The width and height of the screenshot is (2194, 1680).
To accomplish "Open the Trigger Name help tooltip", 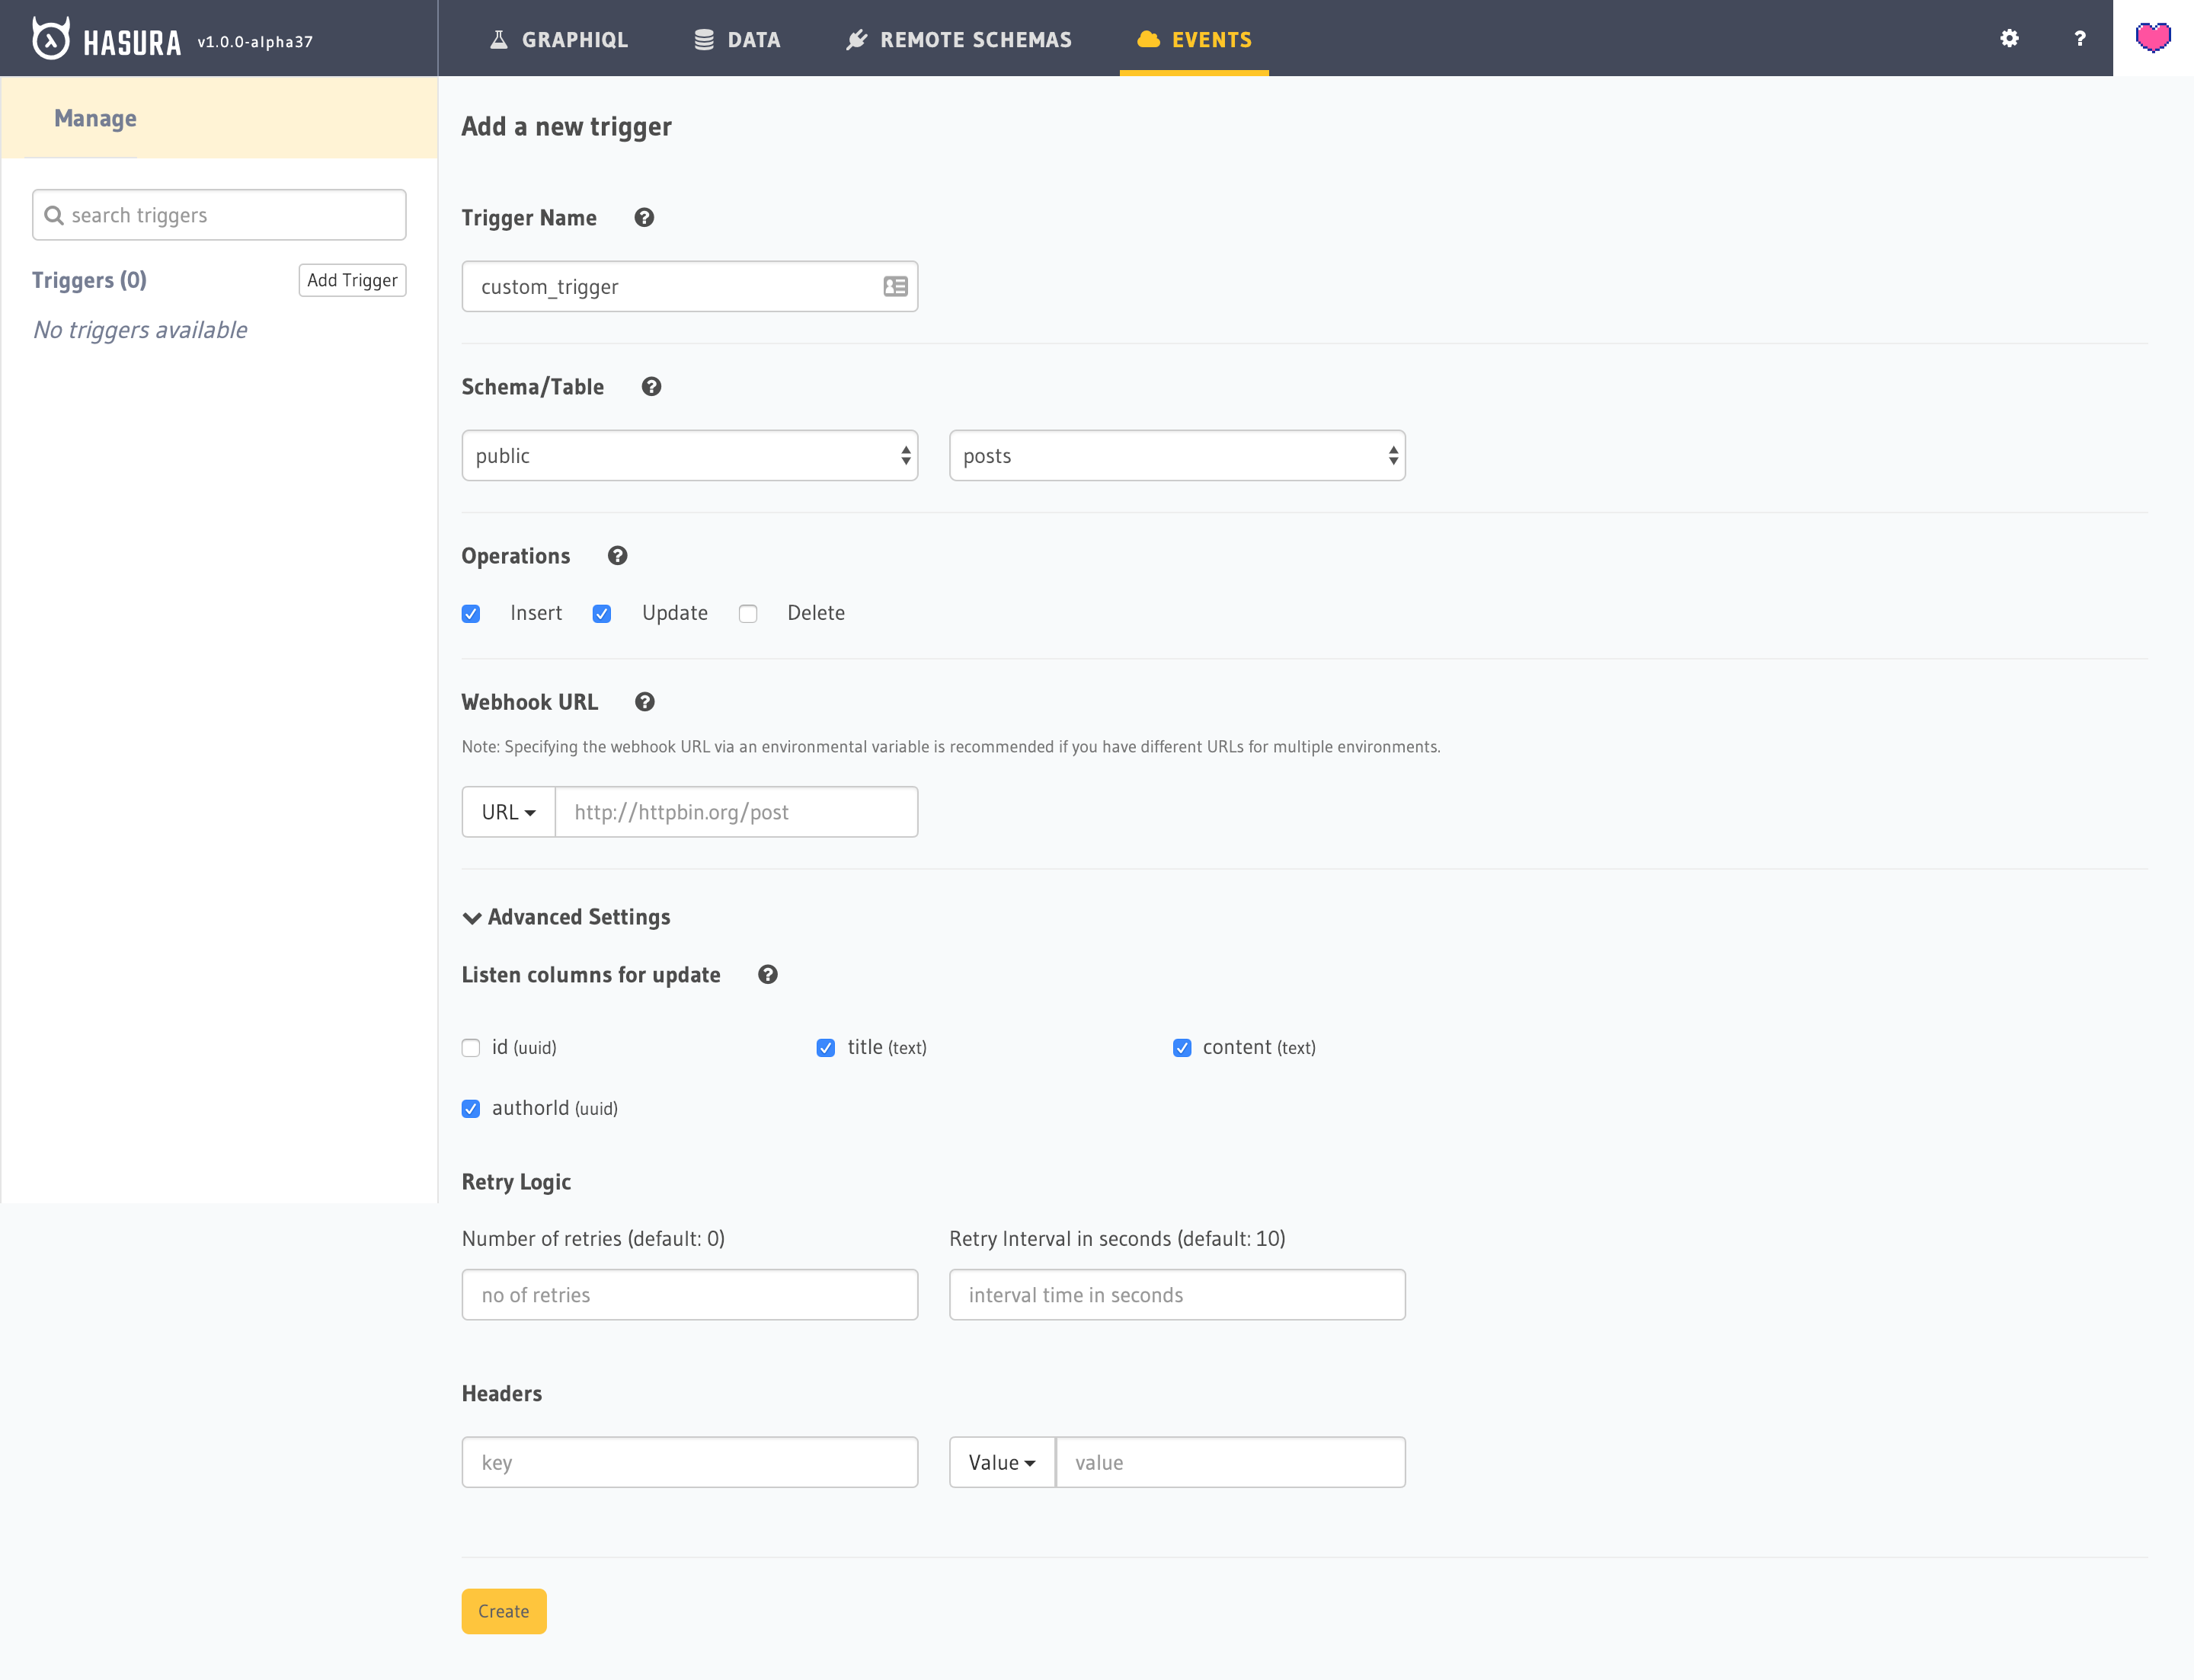I will click(x=644, y=217).
